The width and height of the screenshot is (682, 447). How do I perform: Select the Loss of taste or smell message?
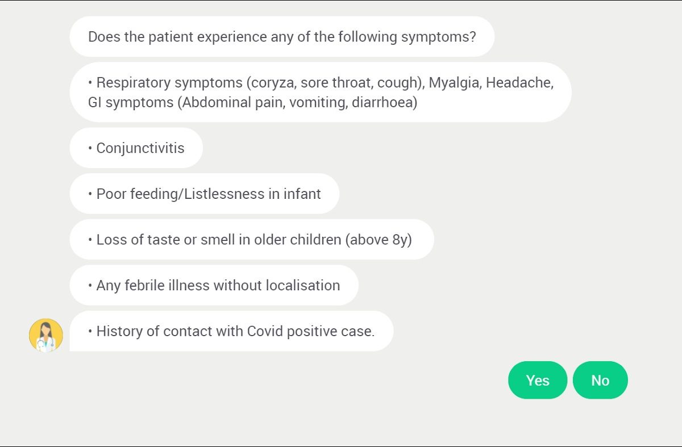[251, 240]
